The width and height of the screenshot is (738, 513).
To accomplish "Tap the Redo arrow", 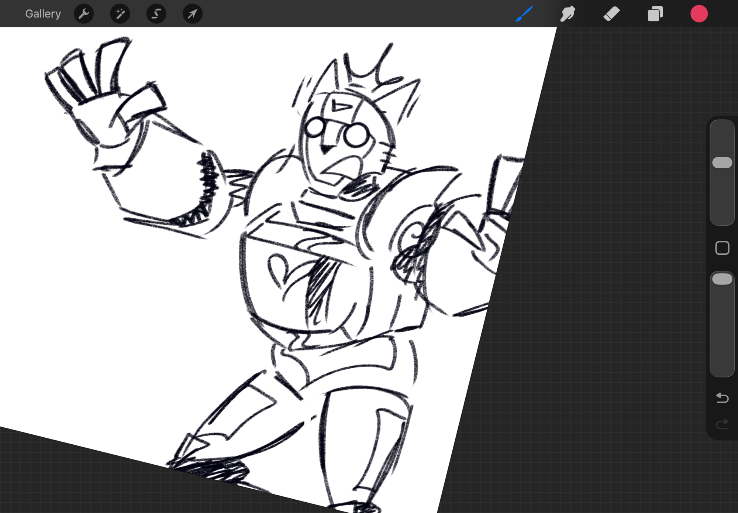I will click(722, 424).
